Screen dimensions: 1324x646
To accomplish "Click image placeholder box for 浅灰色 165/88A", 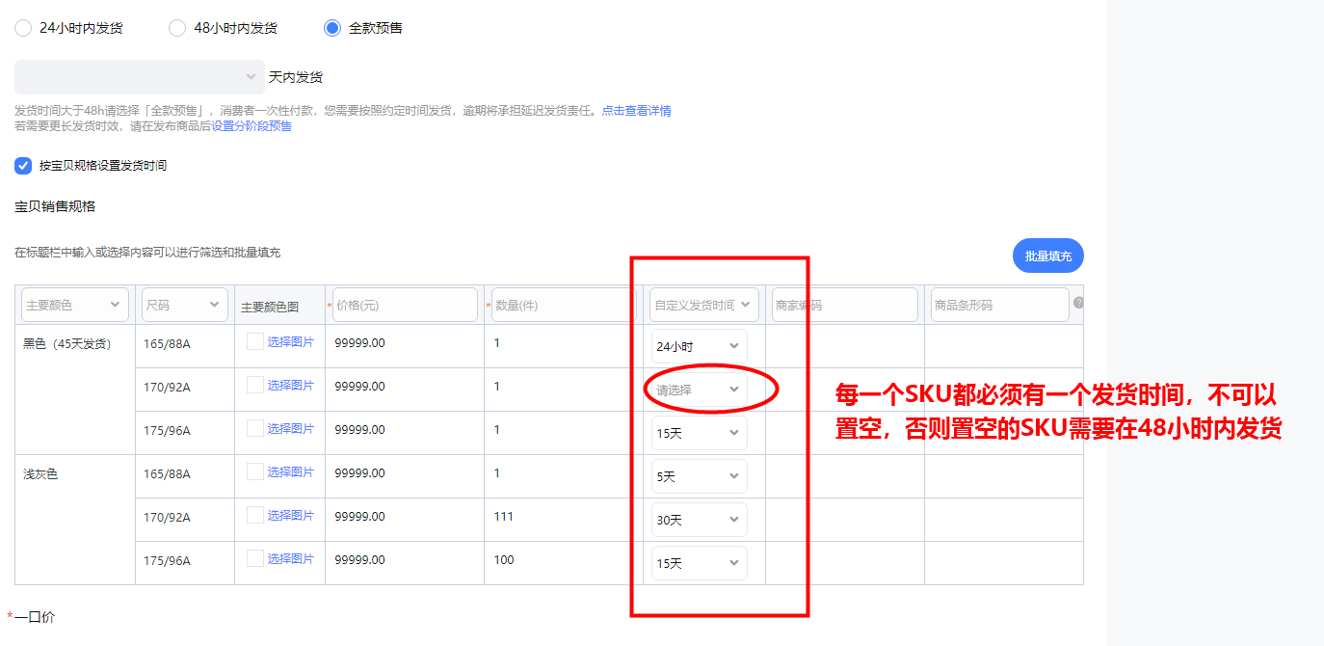I will point(255,471).
